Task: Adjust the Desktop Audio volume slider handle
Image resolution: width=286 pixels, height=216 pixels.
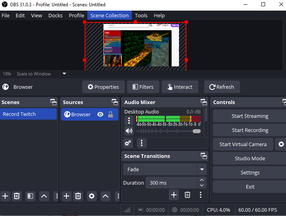Action: coord(197,131)
